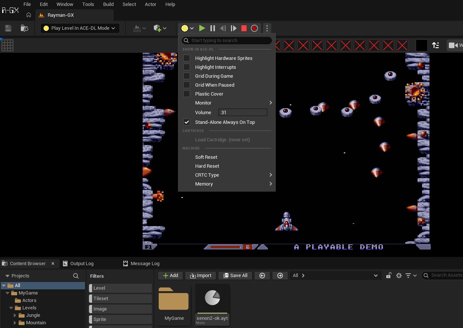Step one frame forward

[234, 28]
